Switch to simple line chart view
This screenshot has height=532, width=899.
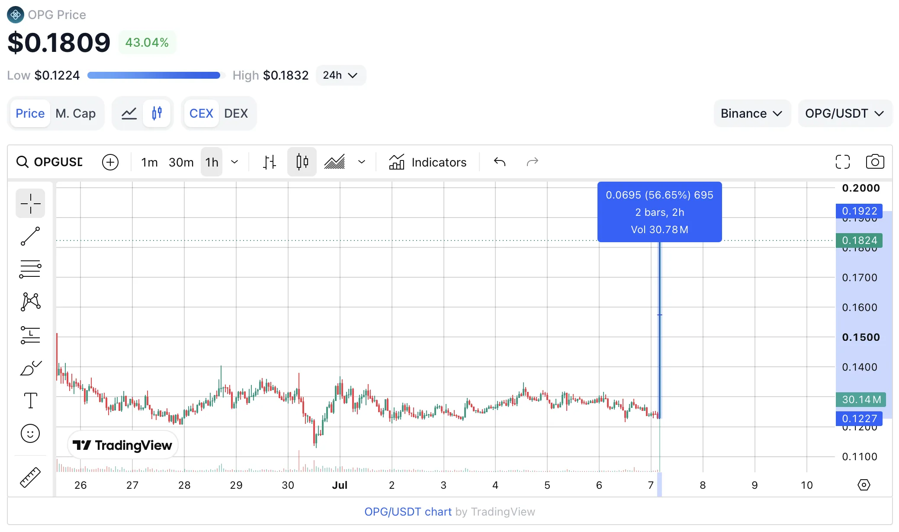click(x=129, y=113)
